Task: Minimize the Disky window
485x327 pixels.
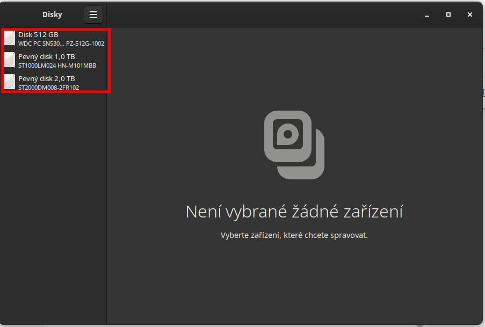Action: tap(427, 15)
